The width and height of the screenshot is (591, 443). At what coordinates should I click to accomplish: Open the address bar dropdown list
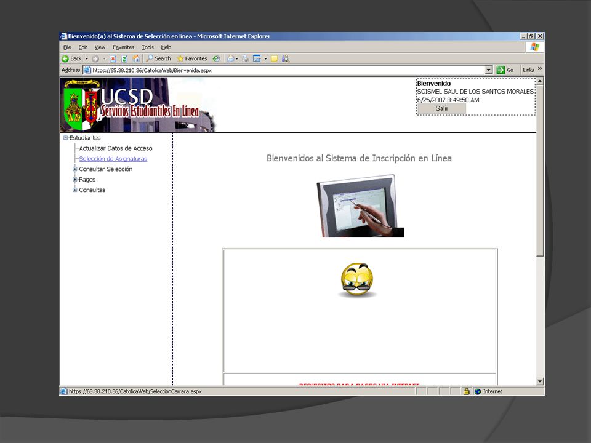pyautogui.click(x=488, y=70)
